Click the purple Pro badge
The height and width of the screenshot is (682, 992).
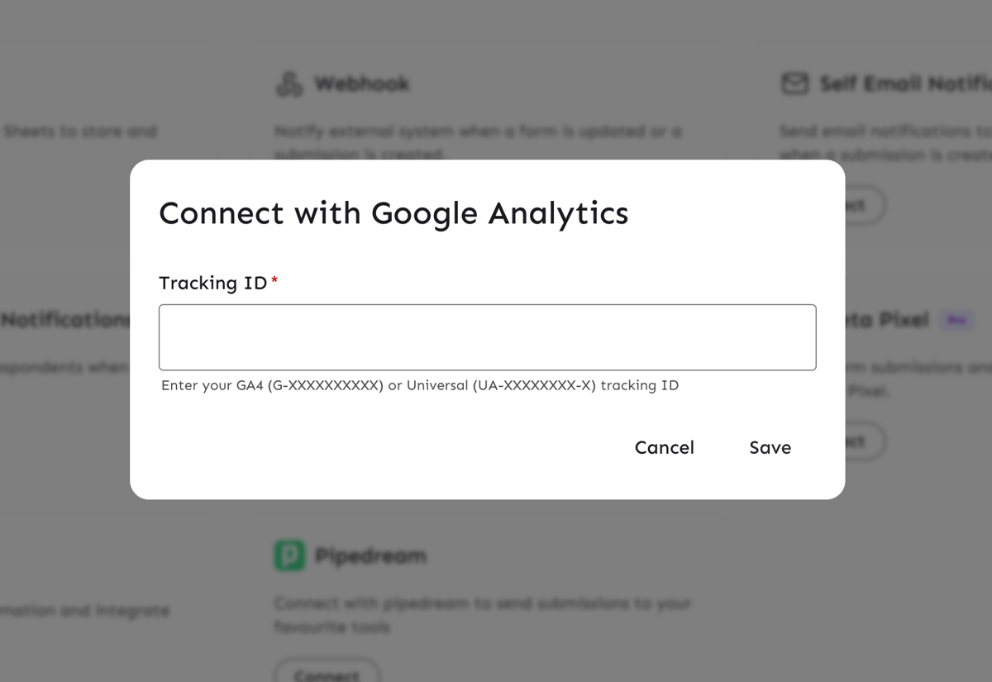[x=956, y=320]
